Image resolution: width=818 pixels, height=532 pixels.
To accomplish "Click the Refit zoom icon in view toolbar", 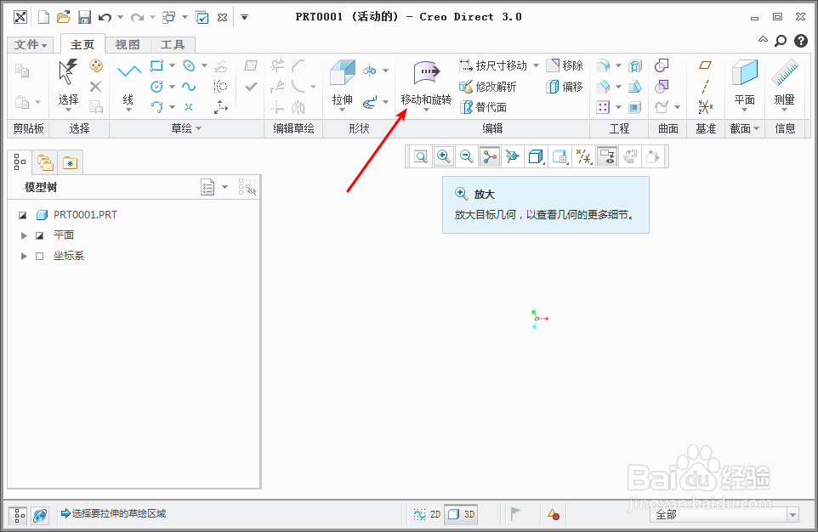I will pyautogui.click(x=421, y=156).
